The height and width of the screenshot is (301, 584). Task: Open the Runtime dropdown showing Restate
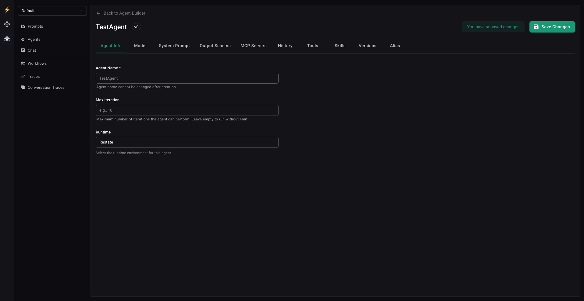tap(187, 142)
